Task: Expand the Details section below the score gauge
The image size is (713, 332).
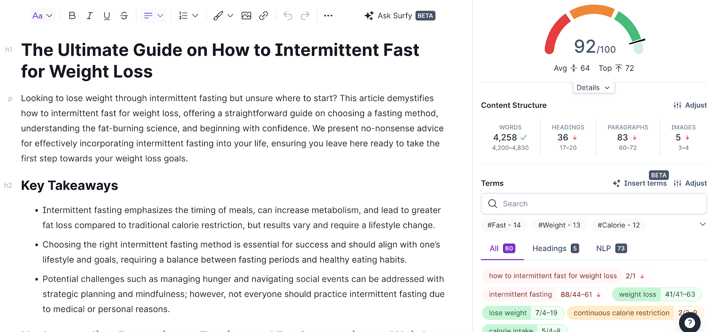Action: [x=593, y=87]
